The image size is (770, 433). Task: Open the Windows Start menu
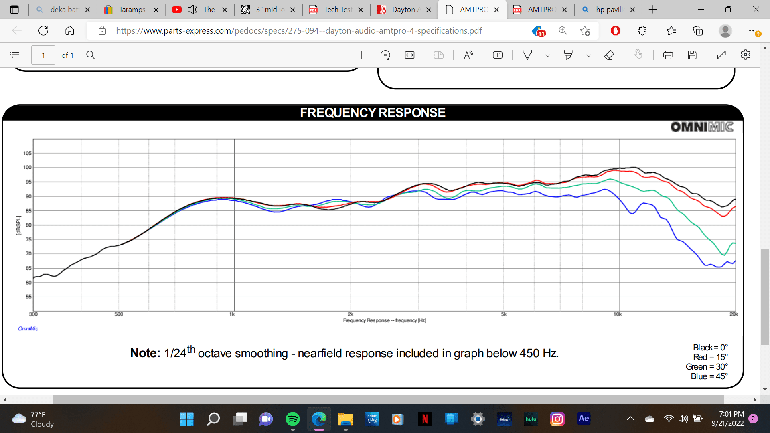tap(186, 419)
